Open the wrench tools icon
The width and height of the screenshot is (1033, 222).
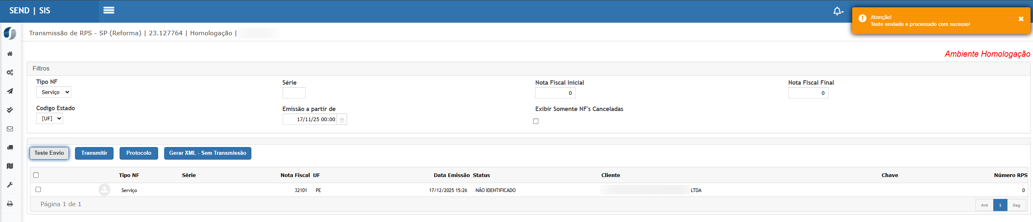click(x=10, y=185)
